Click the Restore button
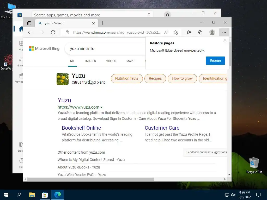This screenshot has width=267, height=200. click(215, 61)
